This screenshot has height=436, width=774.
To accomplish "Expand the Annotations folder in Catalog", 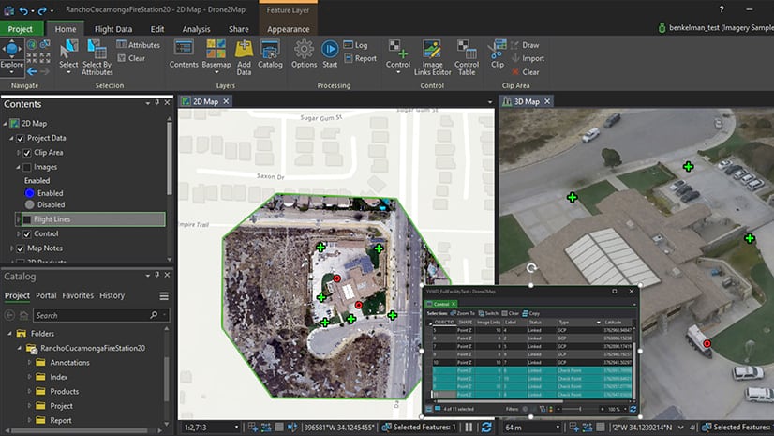I will 29,363.
